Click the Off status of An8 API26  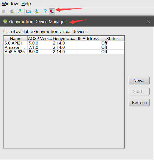(x=112, y=52)
